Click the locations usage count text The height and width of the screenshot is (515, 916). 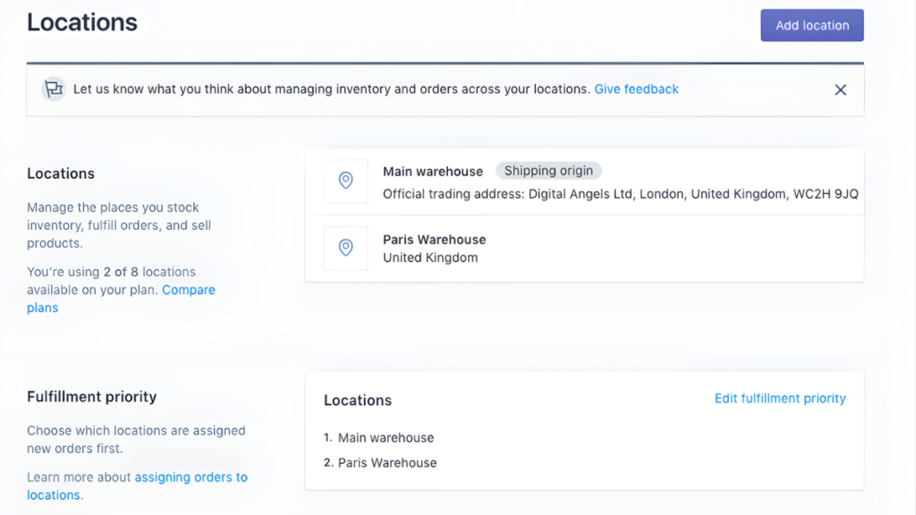pyautogui.click(x=109, y=272)
